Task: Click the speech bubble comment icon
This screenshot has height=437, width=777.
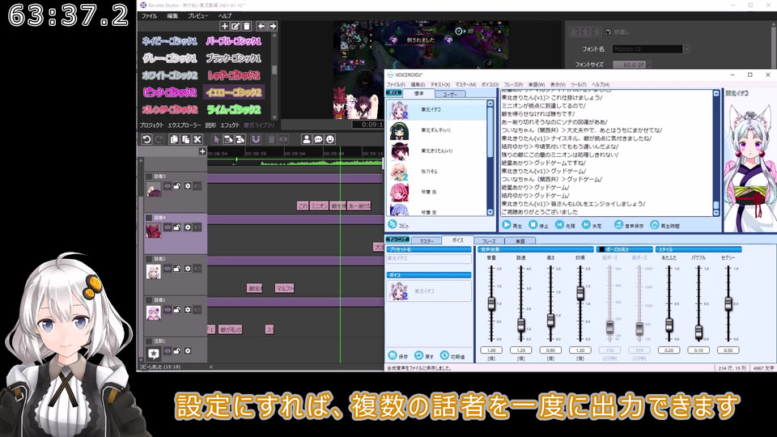Action: pyautogui.click(x=318, y=140)
